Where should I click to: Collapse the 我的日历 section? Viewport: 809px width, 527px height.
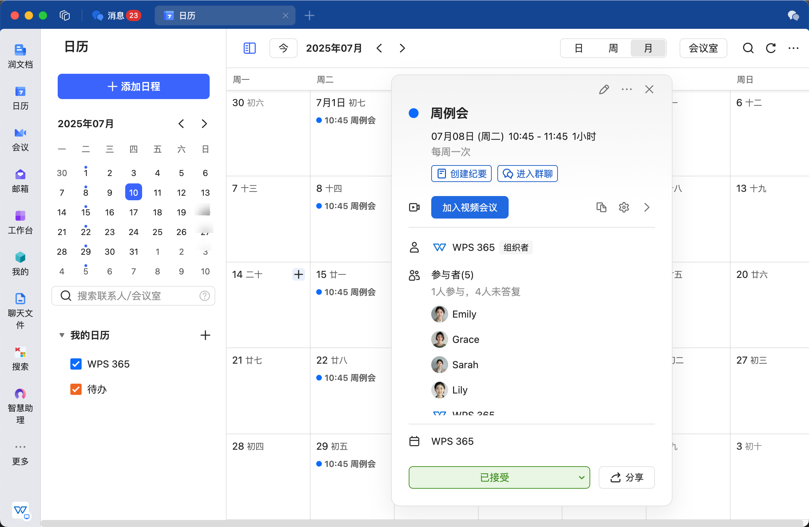point(62,335)
